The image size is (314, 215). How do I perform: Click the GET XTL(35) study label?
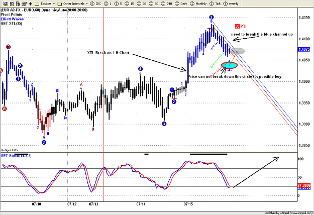[x=12, y=24]
